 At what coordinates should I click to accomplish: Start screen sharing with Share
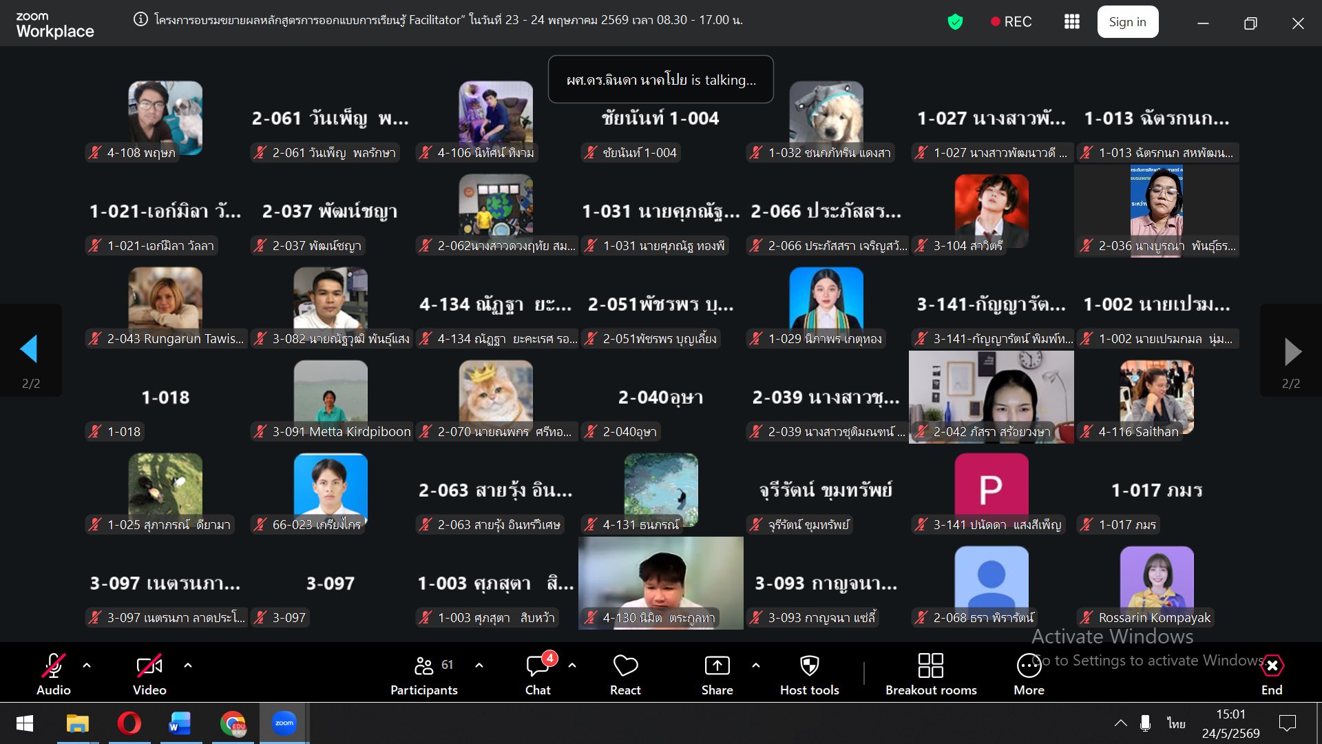717,674
